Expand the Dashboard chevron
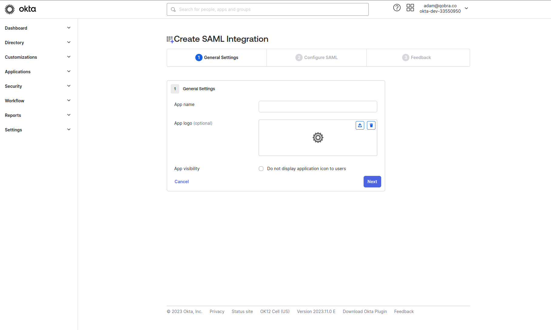The width and height of the screenshot is (551, 330). 69,28
